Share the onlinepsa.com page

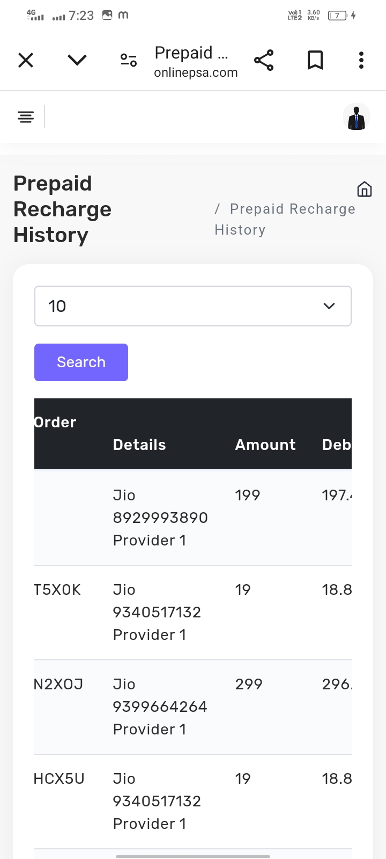(264, 60)
